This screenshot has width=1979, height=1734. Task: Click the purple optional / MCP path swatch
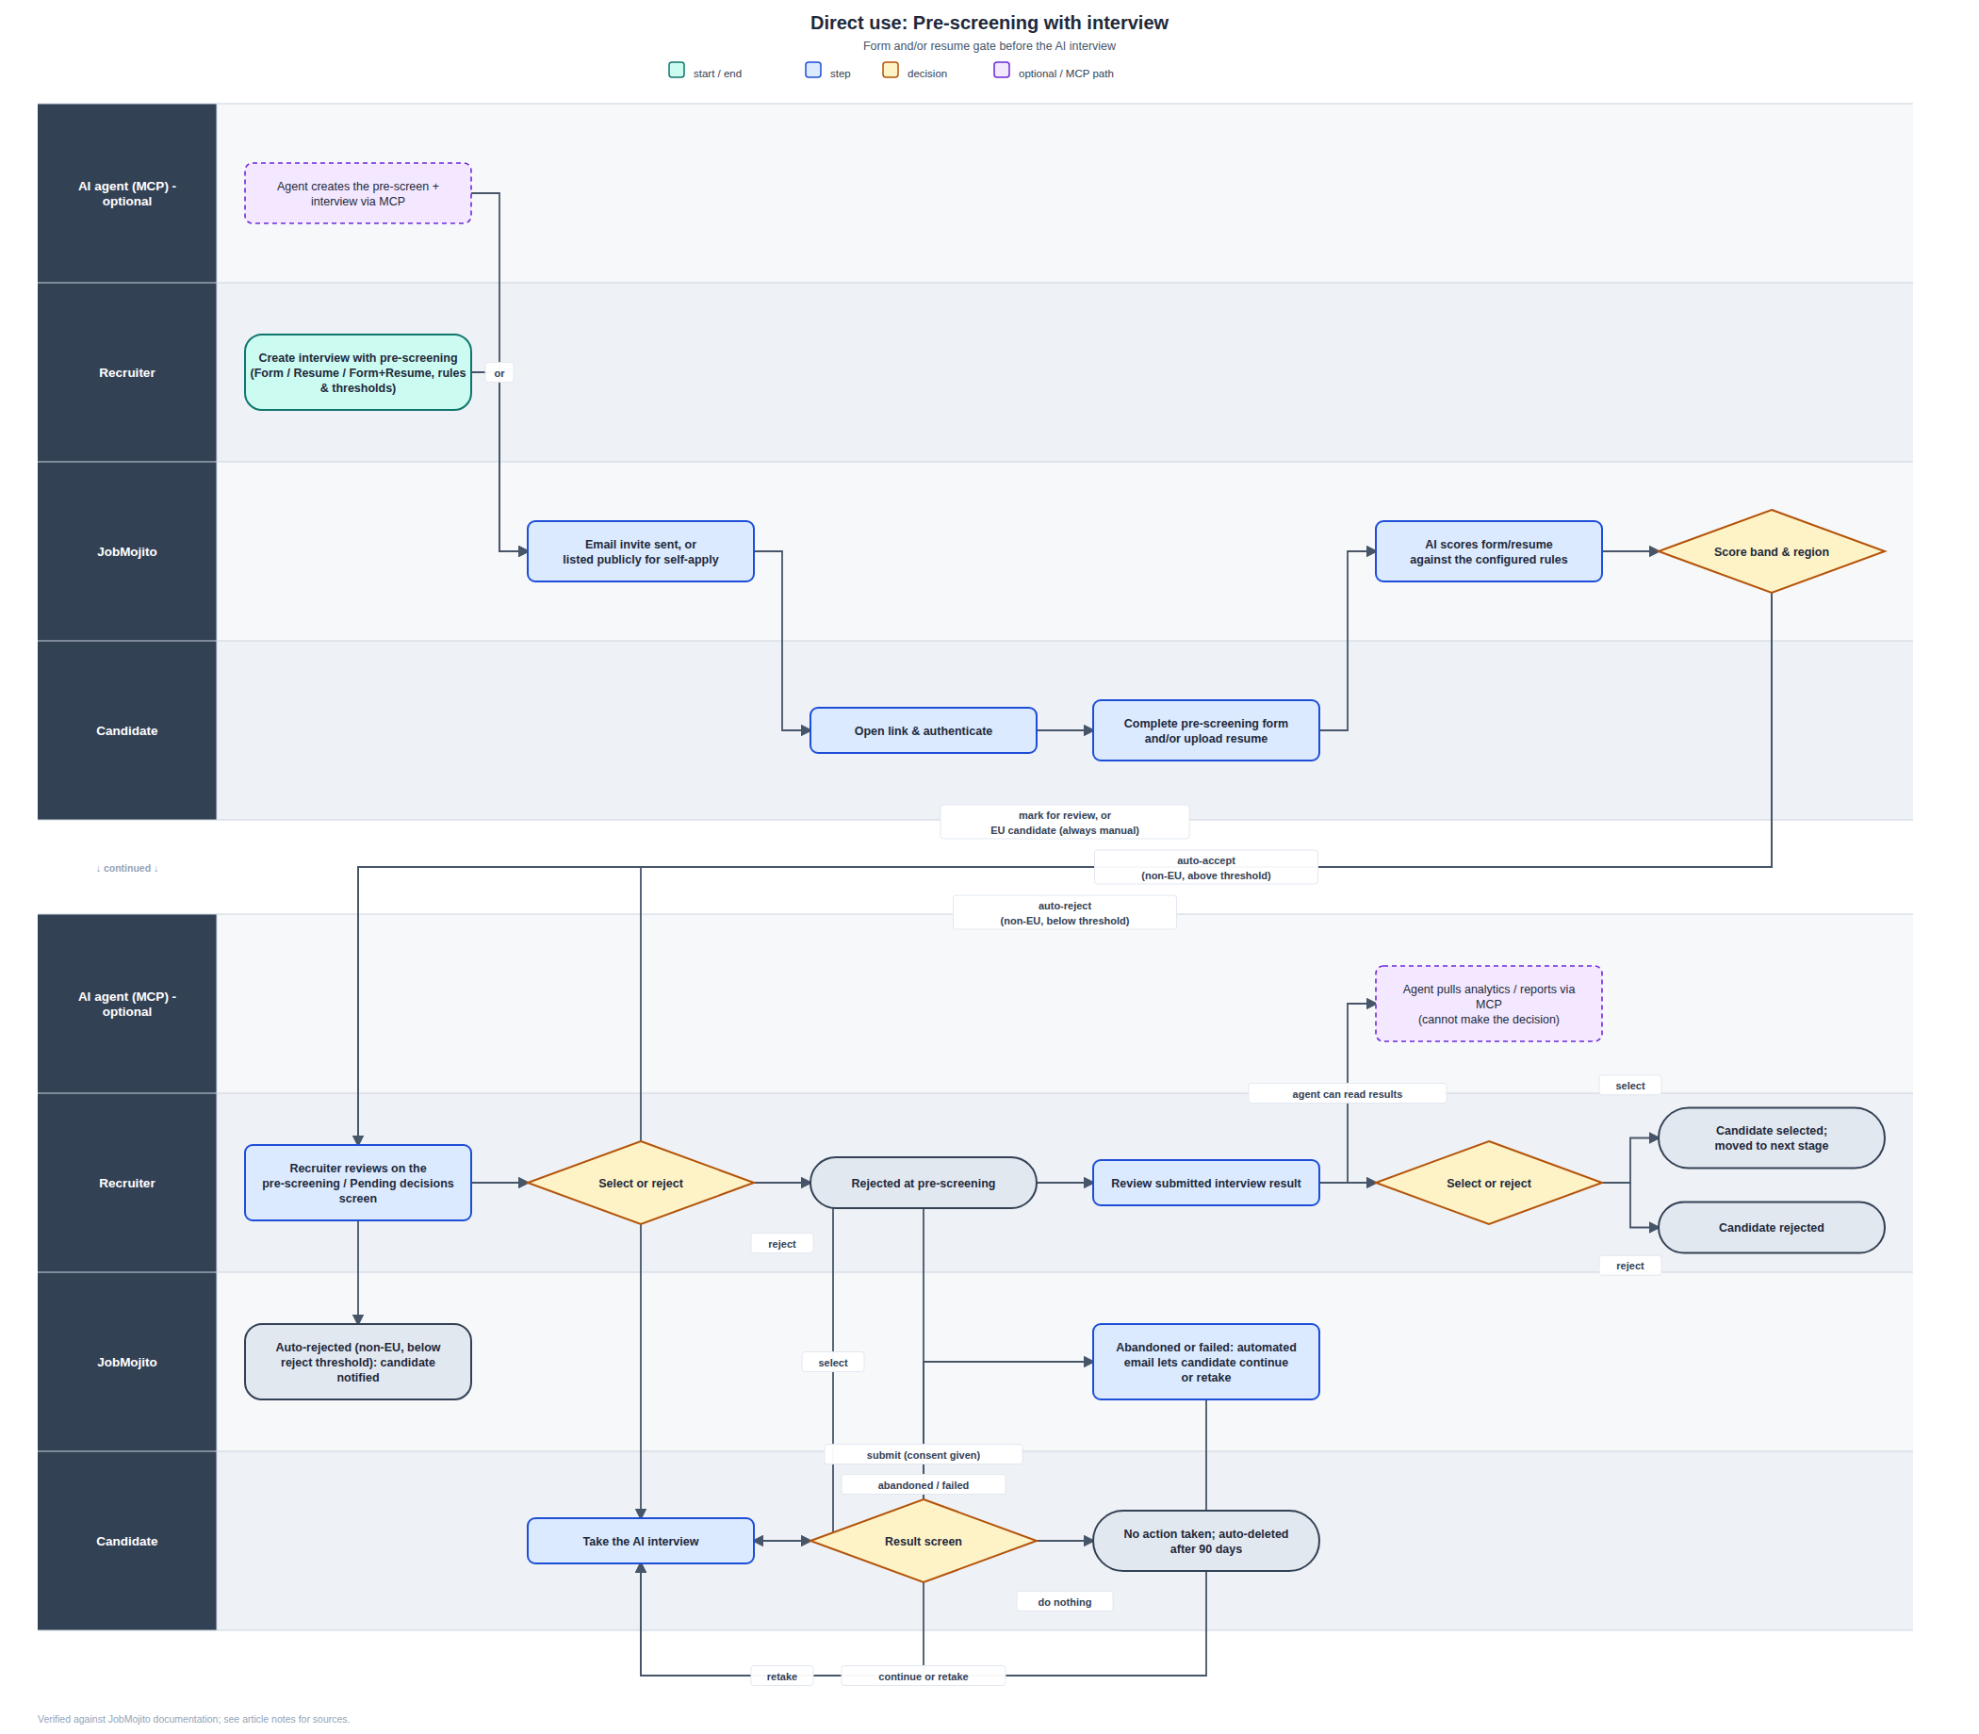click(x=1002, y=70)
